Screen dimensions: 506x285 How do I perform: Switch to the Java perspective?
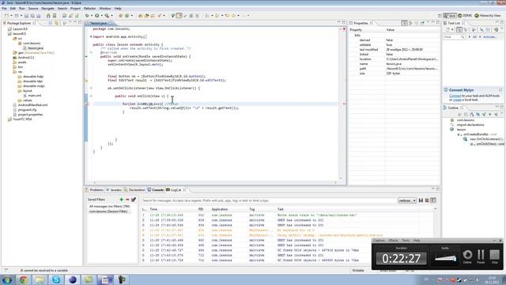pyautogui.click(x=450, y=16)
